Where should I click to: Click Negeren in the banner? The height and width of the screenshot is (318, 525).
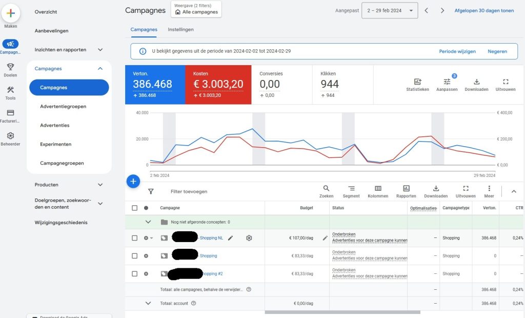[x=497, y=51]
